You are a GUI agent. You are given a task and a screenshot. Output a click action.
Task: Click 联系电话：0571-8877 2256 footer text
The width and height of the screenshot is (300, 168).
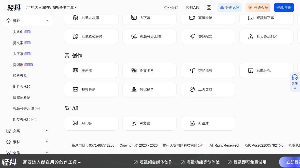tap(93, 145)
